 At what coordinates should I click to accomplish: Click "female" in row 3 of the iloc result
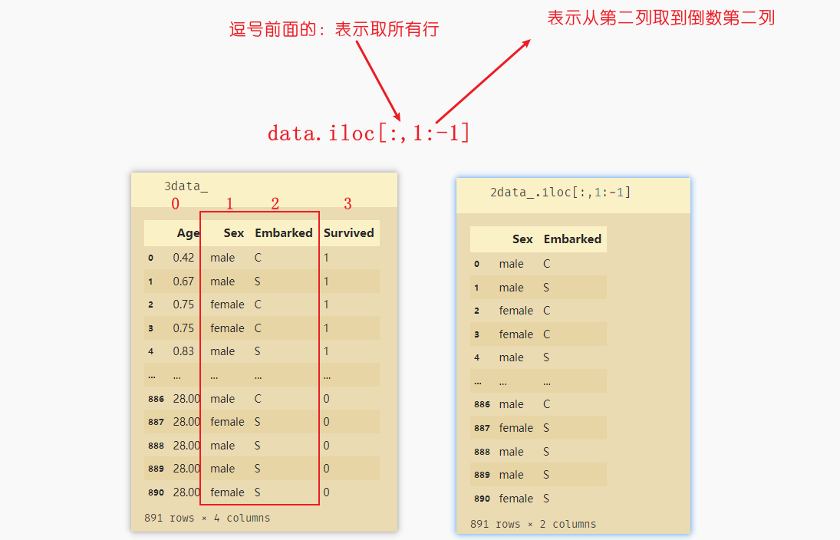coord(516,334)
